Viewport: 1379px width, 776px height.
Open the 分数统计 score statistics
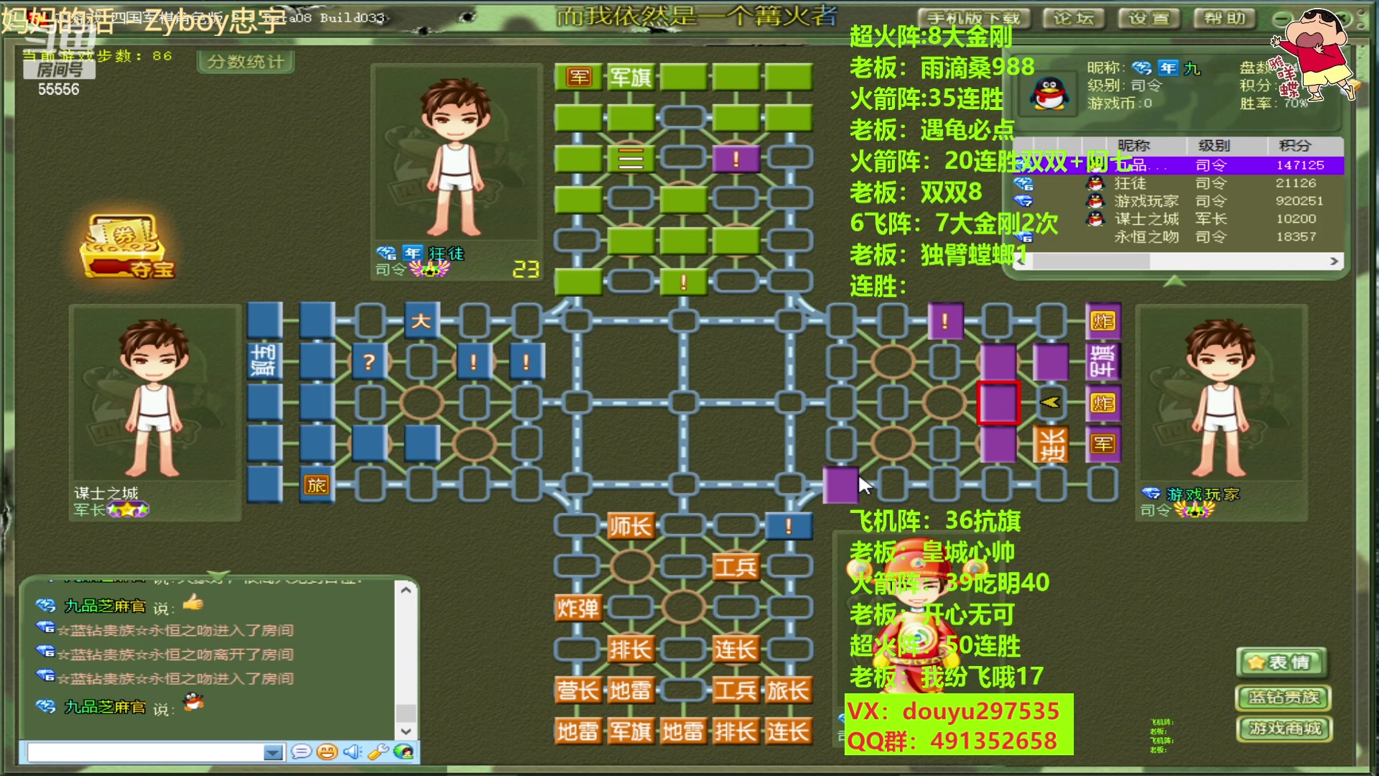(x=246, y=62)
